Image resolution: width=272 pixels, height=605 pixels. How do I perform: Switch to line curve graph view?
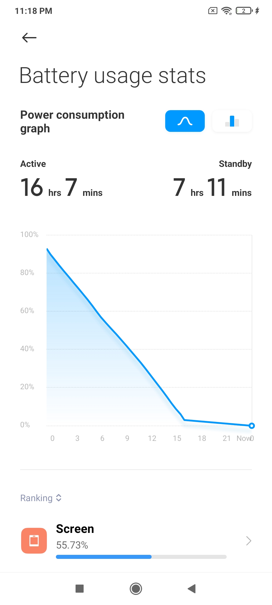(185, 121)
